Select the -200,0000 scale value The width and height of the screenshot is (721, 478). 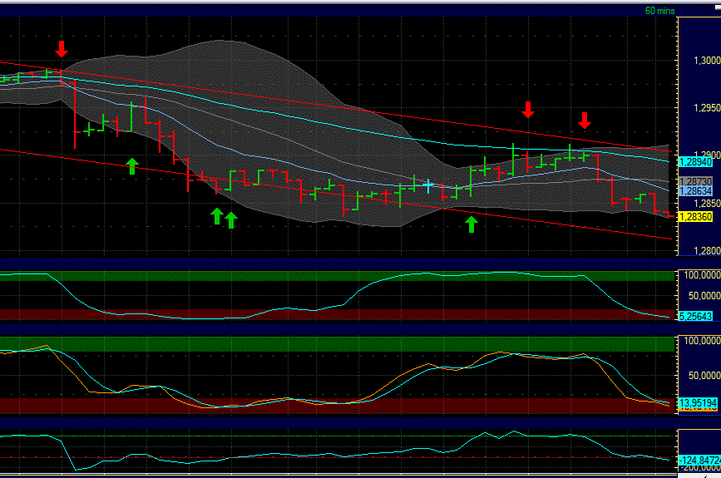(x=702, y=468)
